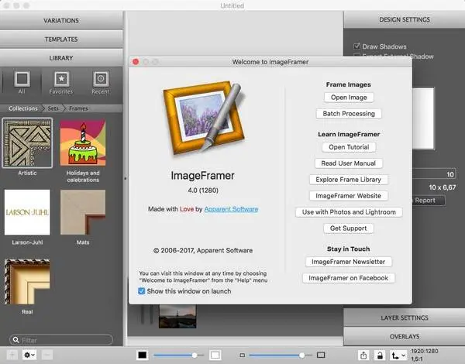Select the Larson-Juhl collection
Screen dimensions: 465x364
pyautogui.click(x=27, y=212)
